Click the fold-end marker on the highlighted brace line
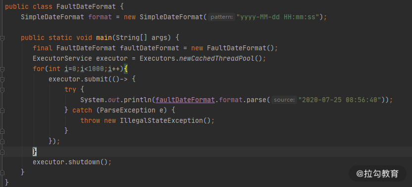The width and height of the screenshot is (412, 187). (x=2, y=152)
